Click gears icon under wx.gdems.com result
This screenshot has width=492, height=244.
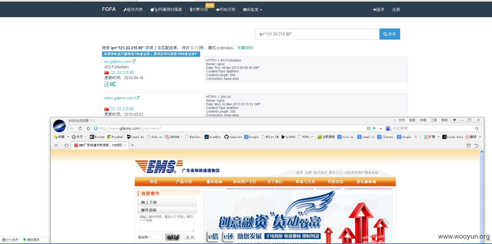tap(113, 84)
